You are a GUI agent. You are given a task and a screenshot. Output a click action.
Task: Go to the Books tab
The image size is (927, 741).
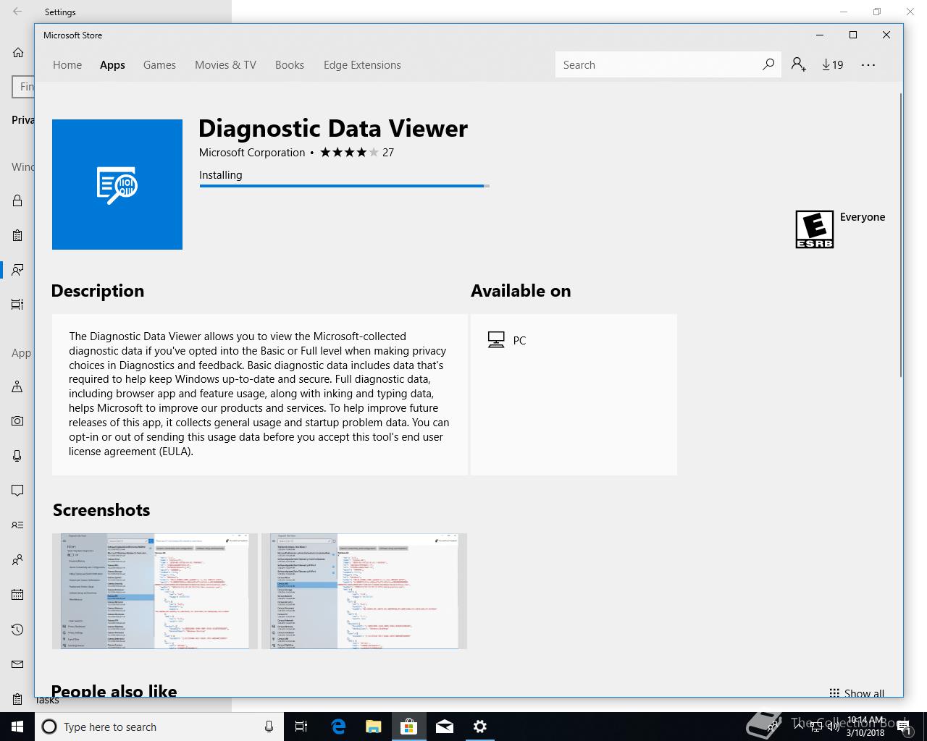290,65
